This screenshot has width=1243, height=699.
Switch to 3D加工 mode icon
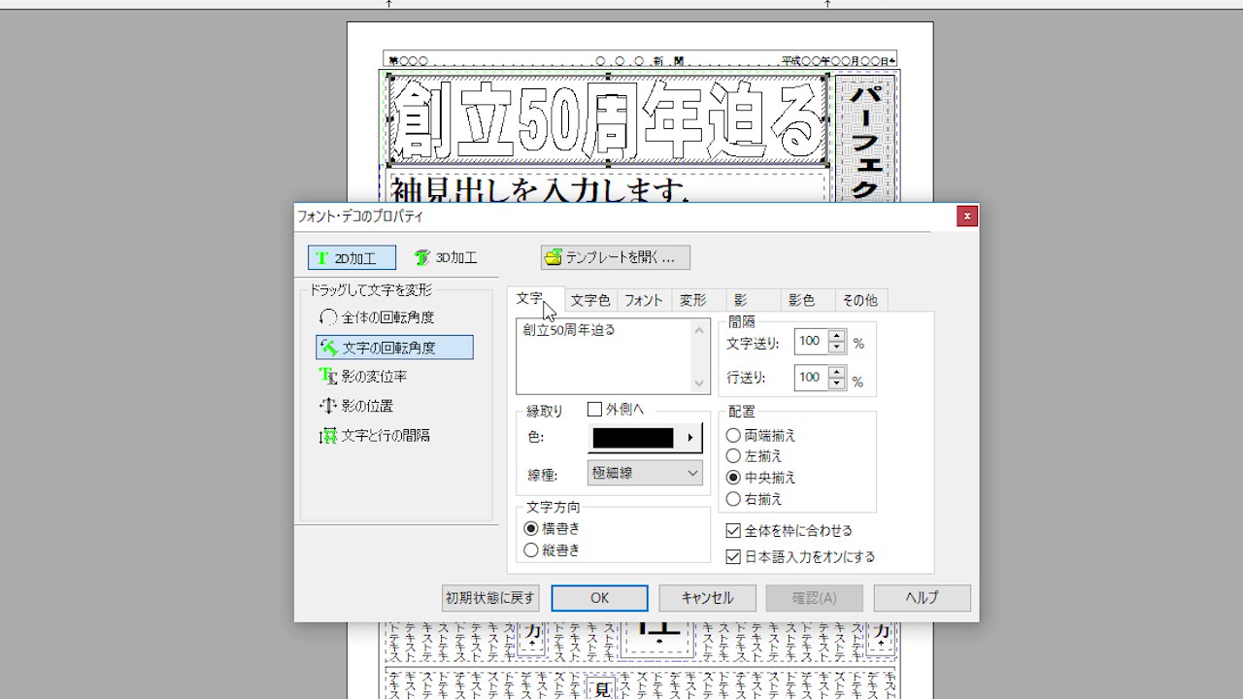[x=421, y=258]
